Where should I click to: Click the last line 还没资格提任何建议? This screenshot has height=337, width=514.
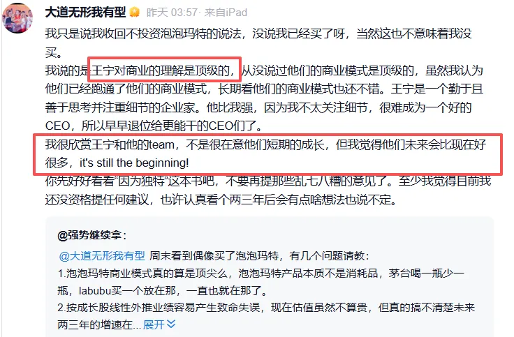[x=221, y=200]
